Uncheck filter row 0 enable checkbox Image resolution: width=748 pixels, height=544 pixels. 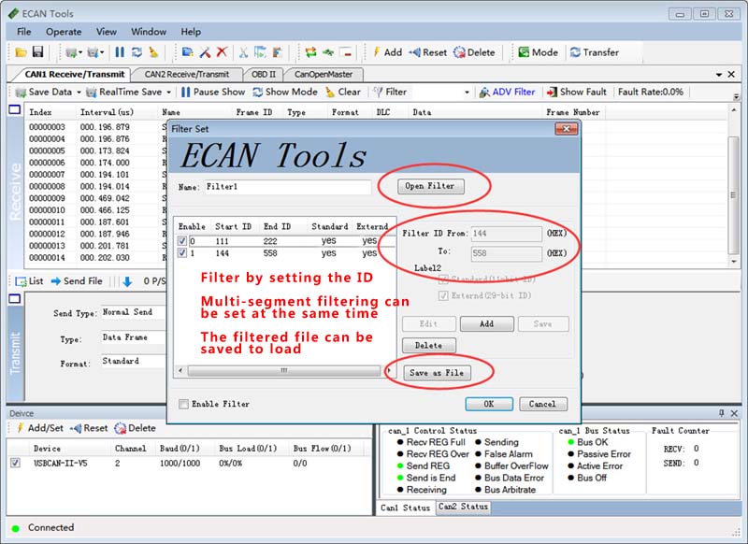click(182, 241)
